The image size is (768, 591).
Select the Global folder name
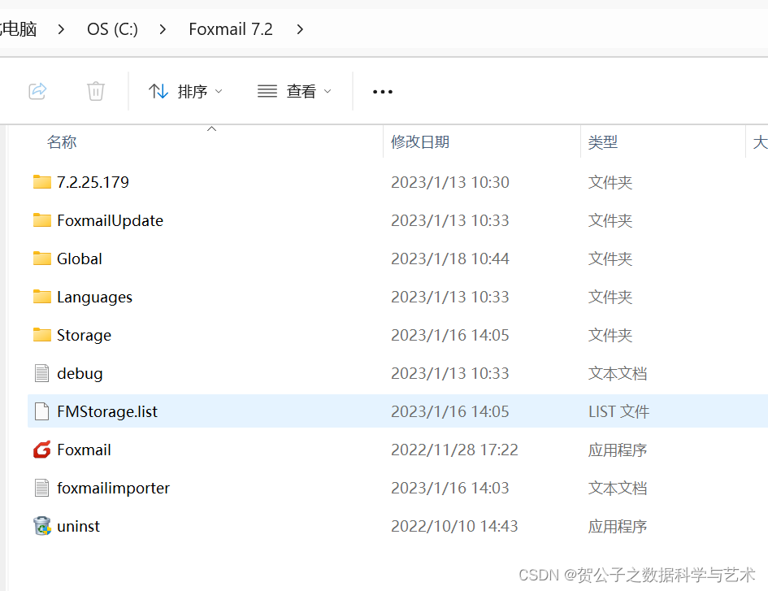coord(80,259)
